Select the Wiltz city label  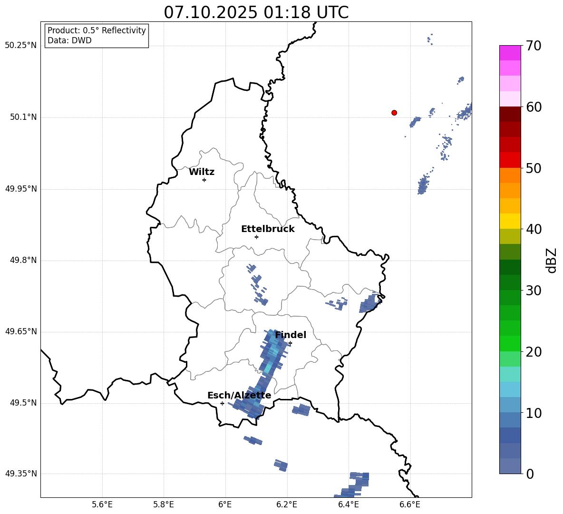coord(202,172)
